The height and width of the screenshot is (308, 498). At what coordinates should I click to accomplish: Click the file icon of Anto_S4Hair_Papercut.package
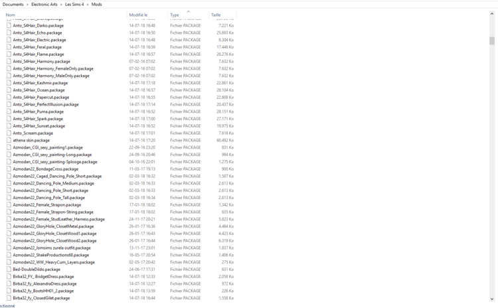9,97
